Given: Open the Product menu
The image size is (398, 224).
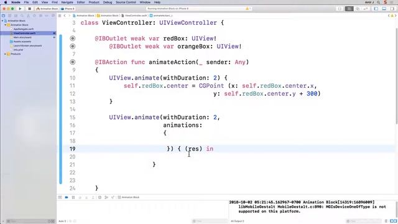Looking at the screenshot, I should [94, 2].
